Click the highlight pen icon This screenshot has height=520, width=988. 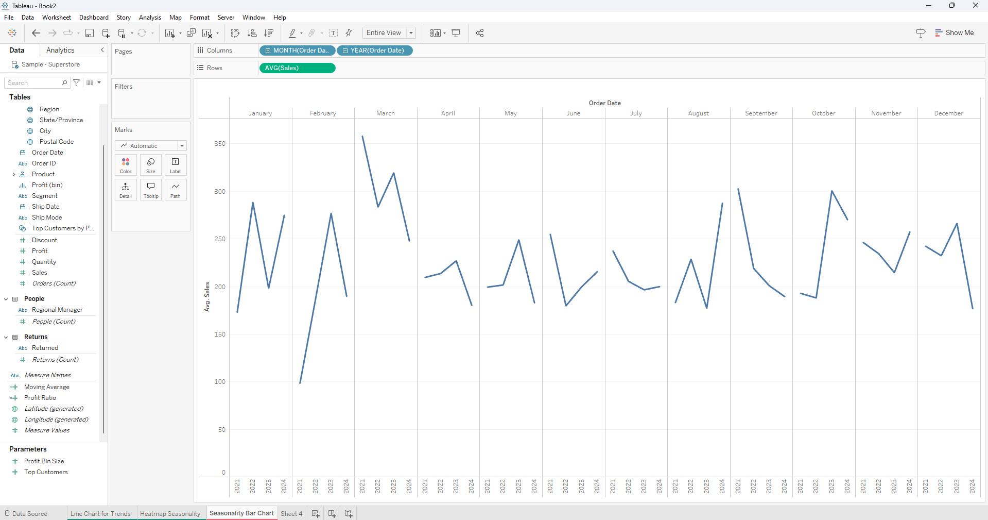point(292,33)
